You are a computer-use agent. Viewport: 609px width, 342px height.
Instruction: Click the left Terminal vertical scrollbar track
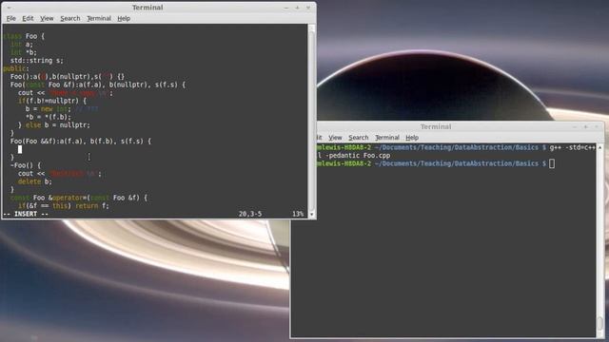click(x=311, y=121)
